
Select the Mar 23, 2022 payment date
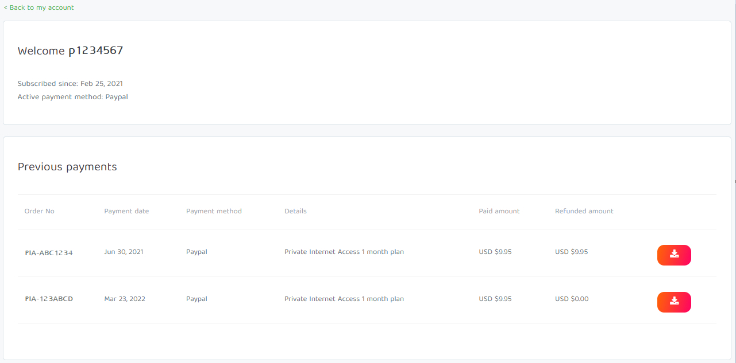124,299
